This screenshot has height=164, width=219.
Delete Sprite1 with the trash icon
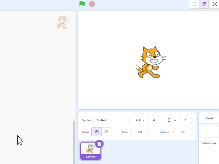click(x=99, y=144)
